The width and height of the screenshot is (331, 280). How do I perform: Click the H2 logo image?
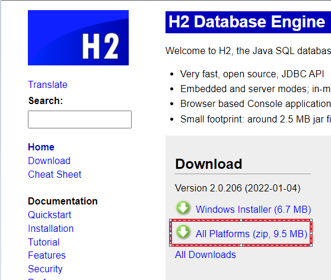[x=78, y=37]
